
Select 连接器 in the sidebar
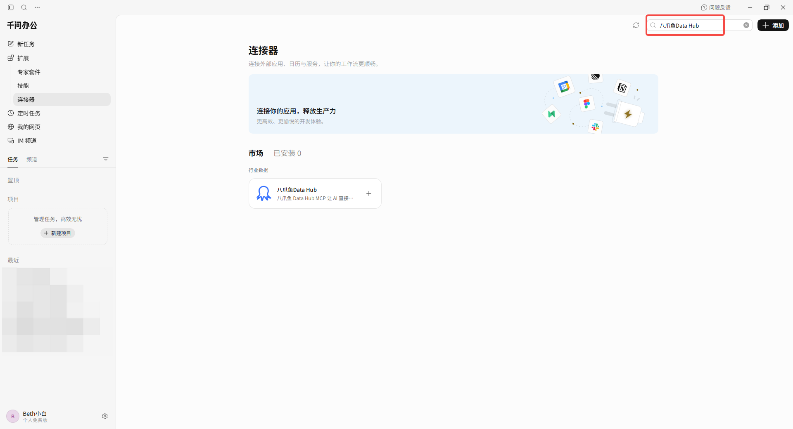tap(62, 99)
